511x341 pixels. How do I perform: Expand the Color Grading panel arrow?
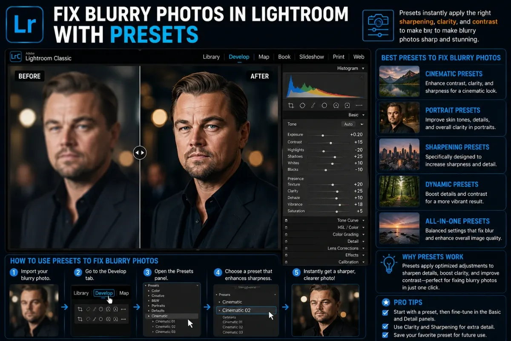point(363,234)
